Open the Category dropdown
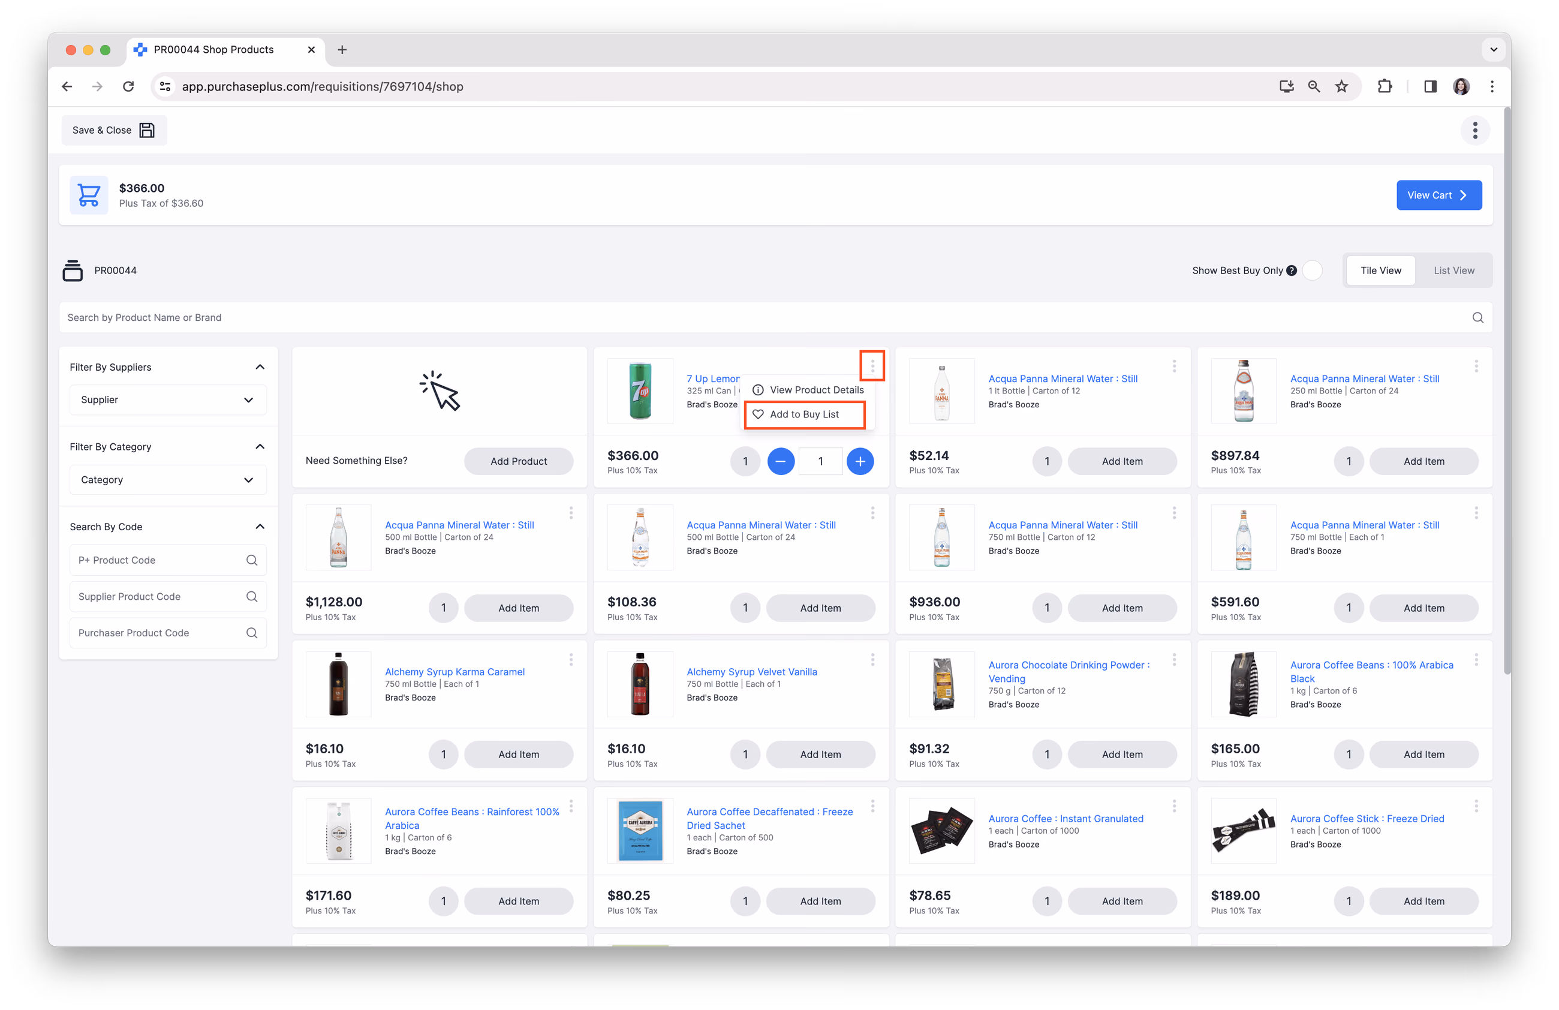Screen dimensions: 1559x1010 coord(168,479)
